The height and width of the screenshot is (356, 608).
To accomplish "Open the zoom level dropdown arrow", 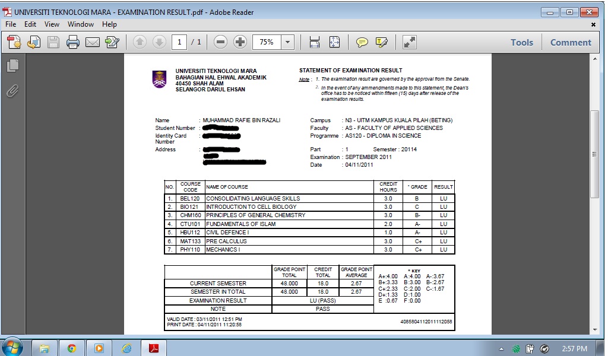I will pos(288,42).
